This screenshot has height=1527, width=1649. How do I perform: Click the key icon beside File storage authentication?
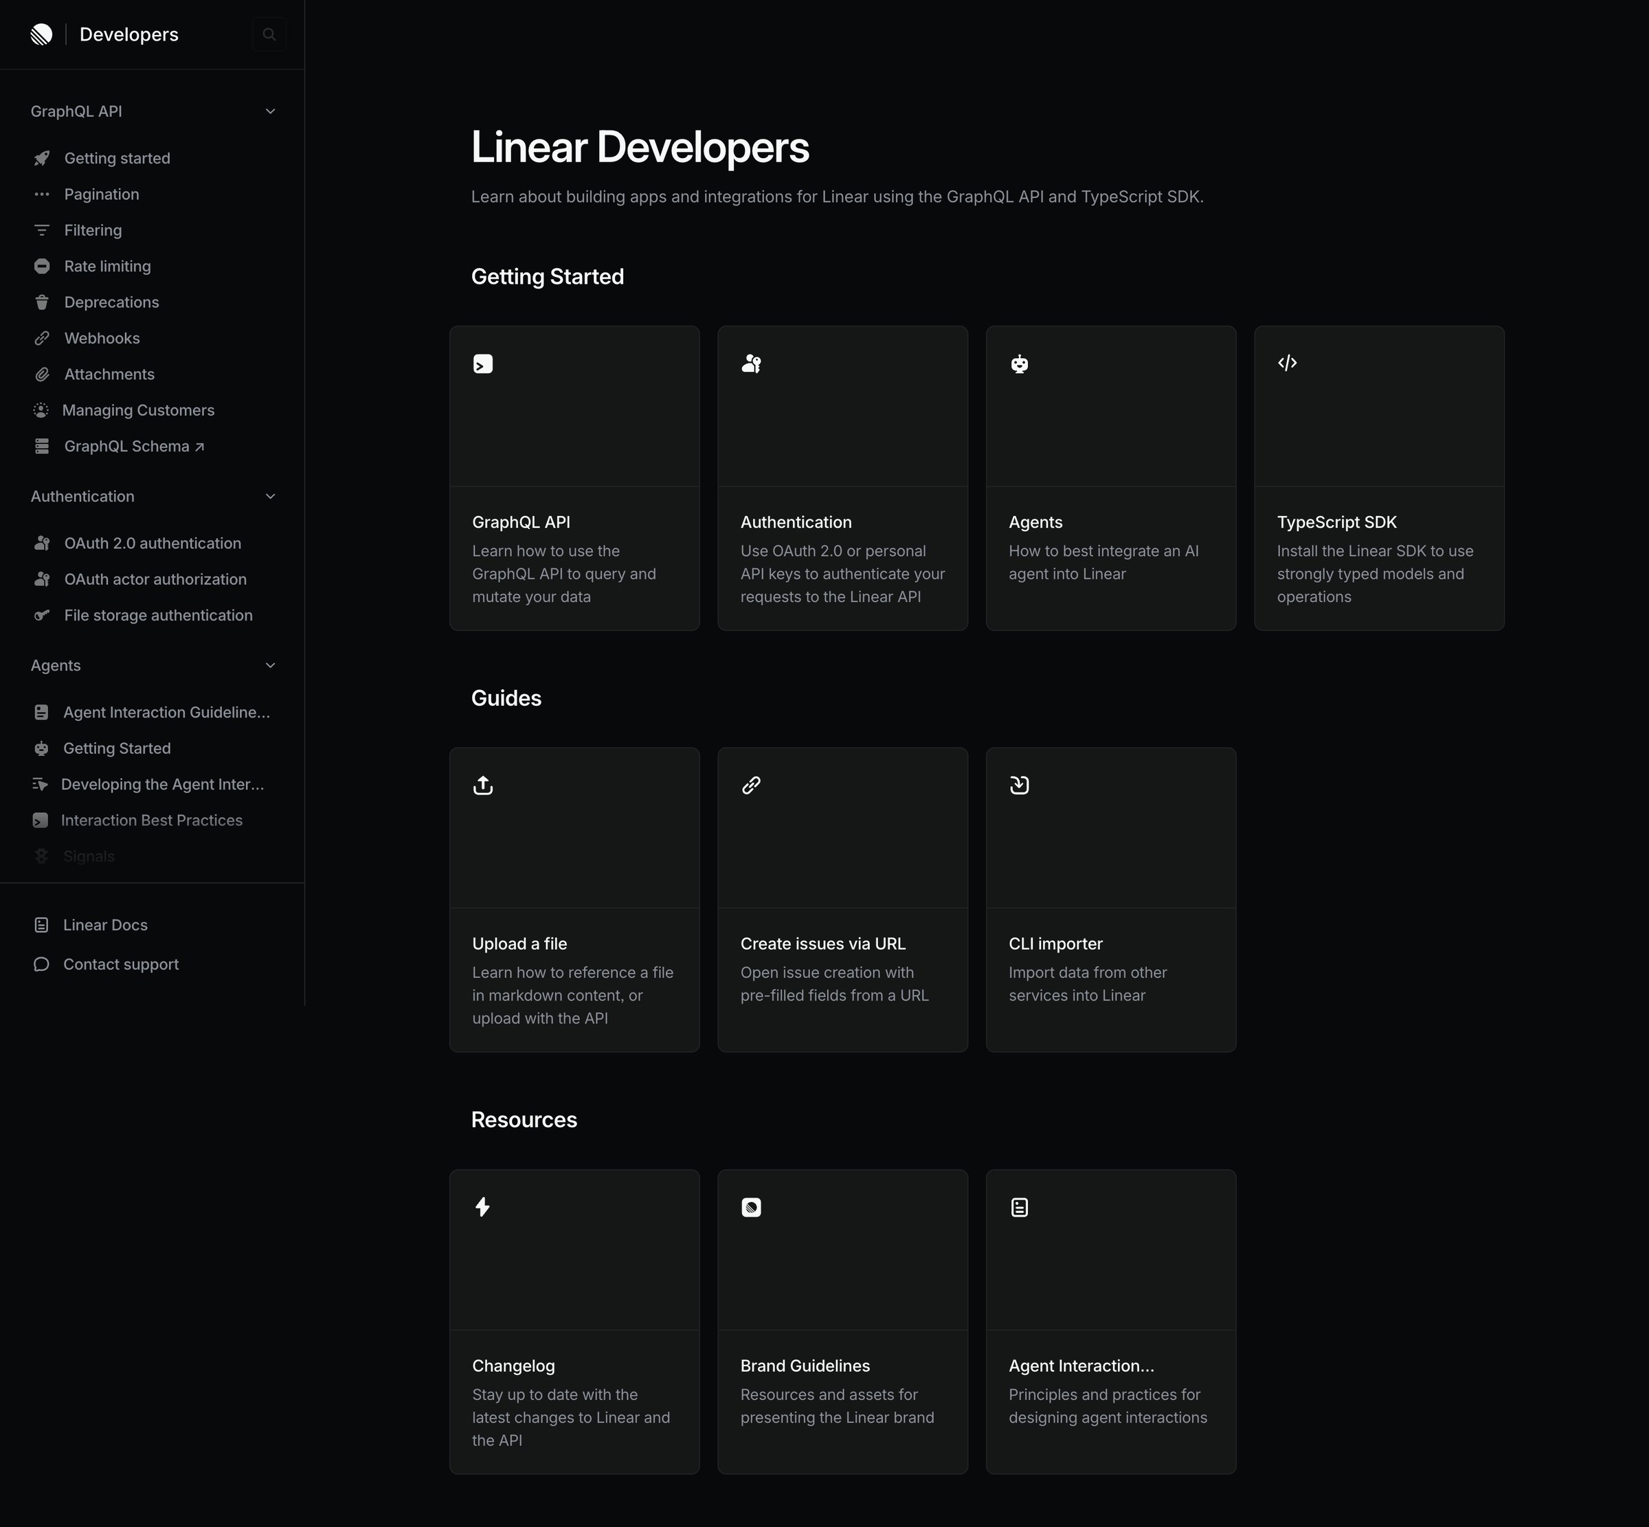(42, 615)
